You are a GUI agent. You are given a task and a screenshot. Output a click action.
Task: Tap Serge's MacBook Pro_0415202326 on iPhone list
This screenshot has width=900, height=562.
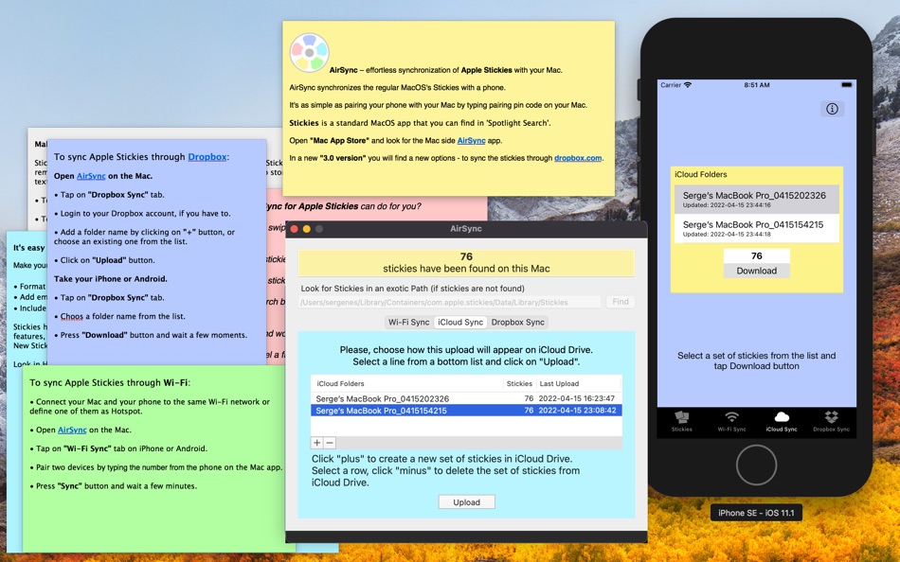coord(757,199)
